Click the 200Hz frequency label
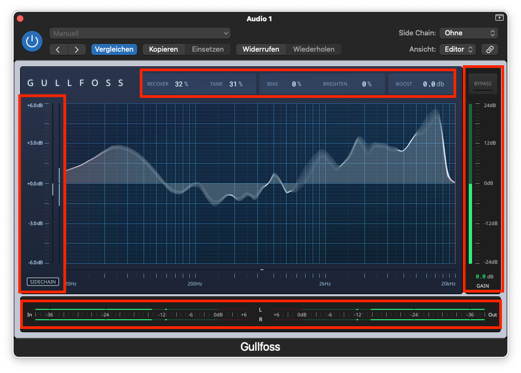The image size is (521, 373). (x=195, y=284)
